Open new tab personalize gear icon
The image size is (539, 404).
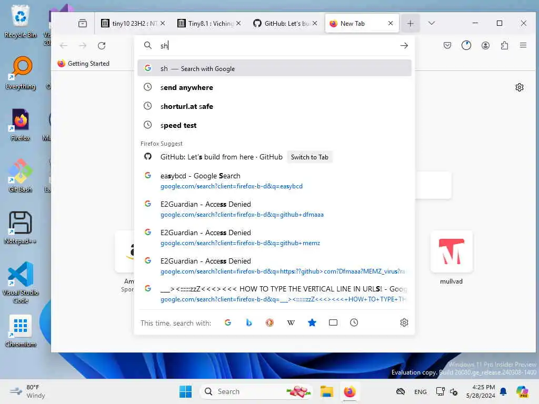pos(520,87)
